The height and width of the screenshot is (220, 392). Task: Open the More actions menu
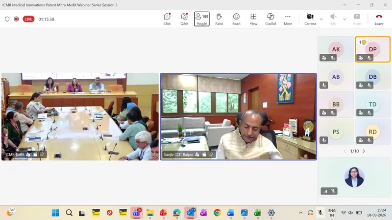click(288, 19)
